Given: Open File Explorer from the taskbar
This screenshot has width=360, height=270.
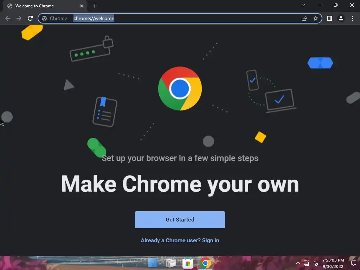Looking at the screenshot, I should (x=171, y=263).
